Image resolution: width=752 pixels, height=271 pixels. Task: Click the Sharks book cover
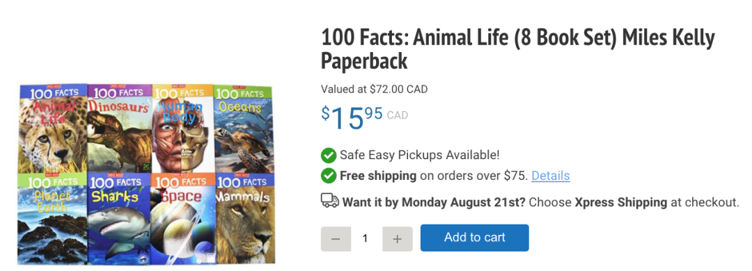tap(119, 218)
